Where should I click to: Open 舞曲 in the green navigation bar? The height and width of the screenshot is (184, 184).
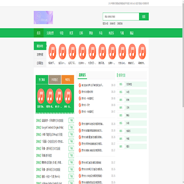point(91,33)
